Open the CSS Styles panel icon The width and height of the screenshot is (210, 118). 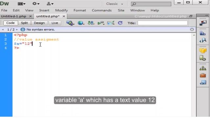(203, 33)
